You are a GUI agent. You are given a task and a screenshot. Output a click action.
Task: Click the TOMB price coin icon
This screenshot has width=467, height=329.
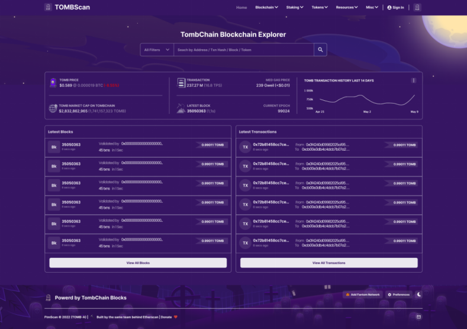53,82
